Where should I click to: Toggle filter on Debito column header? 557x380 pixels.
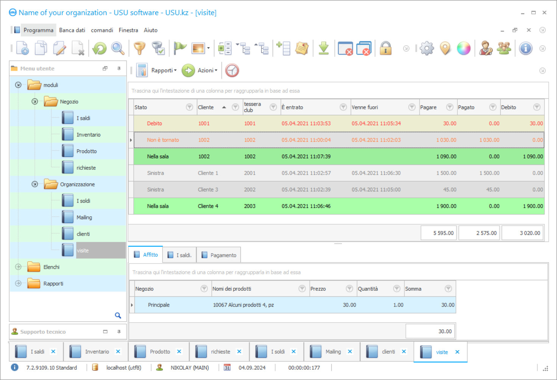tap(537, 107)
